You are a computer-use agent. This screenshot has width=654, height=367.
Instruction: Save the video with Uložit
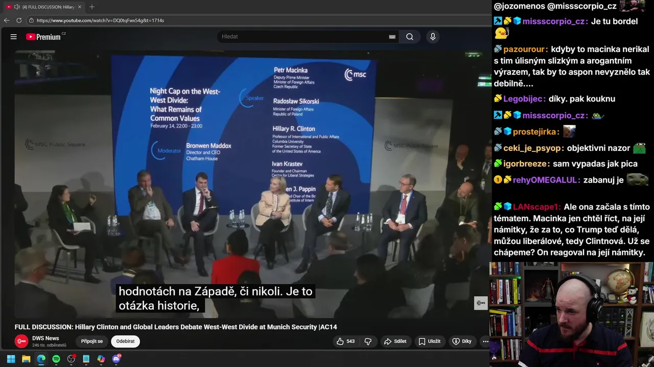(x=429, y=342)
